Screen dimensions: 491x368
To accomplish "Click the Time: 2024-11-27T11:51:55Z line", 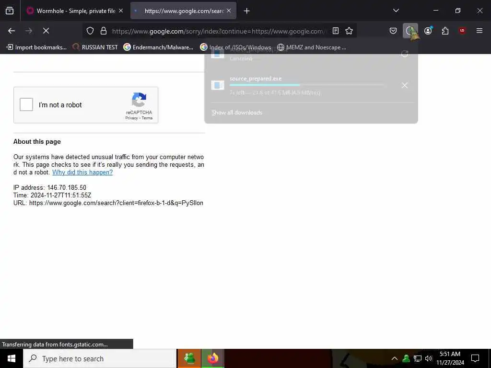I will coord(52,195).
